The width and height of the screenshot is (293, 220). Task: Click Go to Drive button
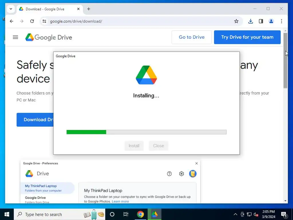[x=192, y=37]
